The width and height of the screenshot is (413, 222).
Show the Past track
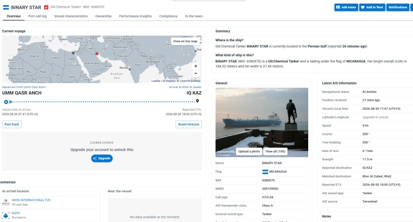[x=12, y=124]
